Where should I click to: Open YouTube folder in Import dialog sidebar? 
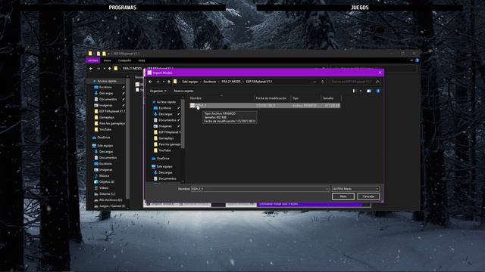tap(164, 150)
